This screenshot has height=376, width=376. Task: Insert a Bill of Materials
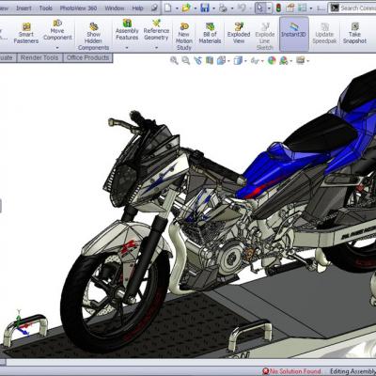pos(210,34)
